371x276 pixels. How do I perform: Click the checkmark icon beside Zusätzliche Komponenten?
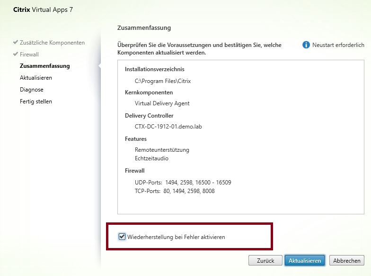pyautogui.click(x=16, y=43)
